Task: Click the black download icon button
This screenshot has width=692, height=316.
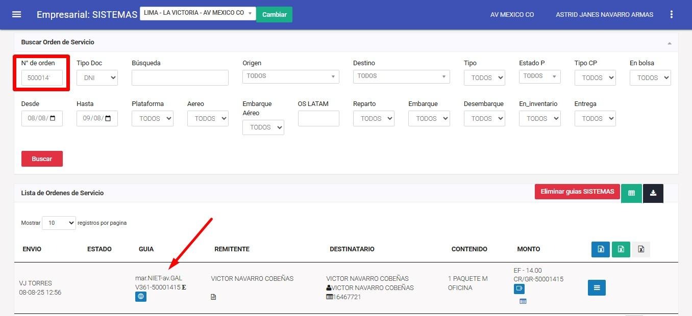Action: point(653,193)
